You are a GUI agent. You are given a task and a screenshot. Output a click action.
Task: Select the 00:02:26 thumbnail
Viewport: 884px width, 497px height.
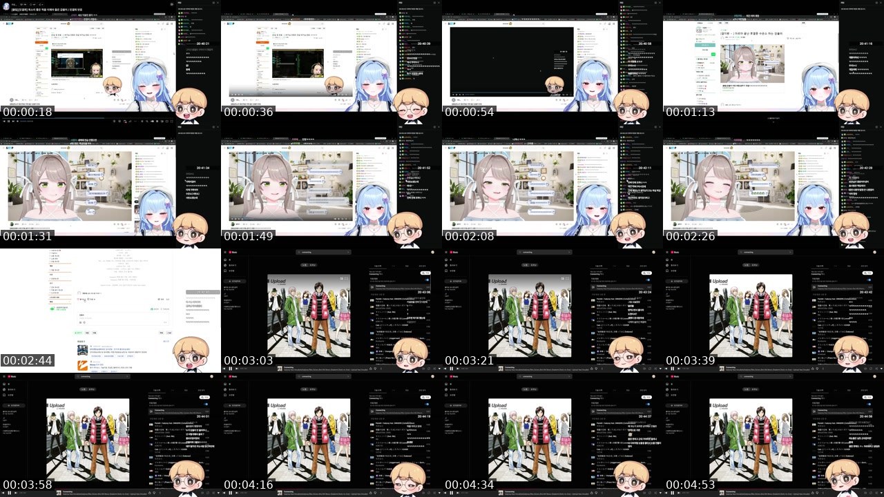773,186
